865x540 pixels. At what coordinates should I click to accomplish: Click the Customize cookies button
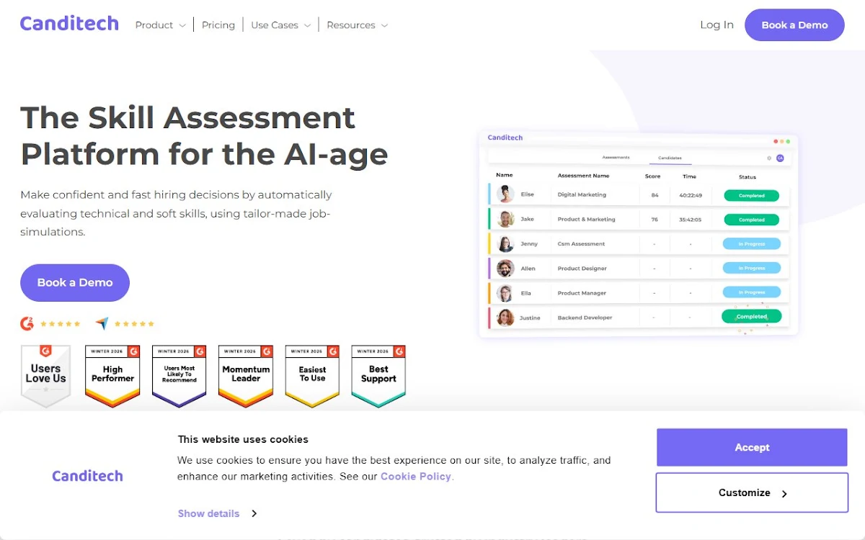point(752,493)
